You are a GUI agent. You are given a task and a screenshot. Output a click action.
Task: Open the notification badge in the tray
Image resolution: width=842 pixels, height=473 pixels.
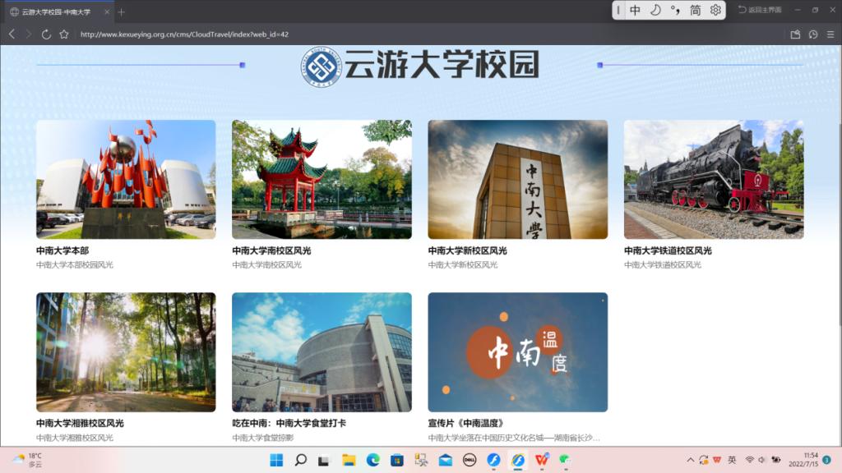tap(827, 460)
